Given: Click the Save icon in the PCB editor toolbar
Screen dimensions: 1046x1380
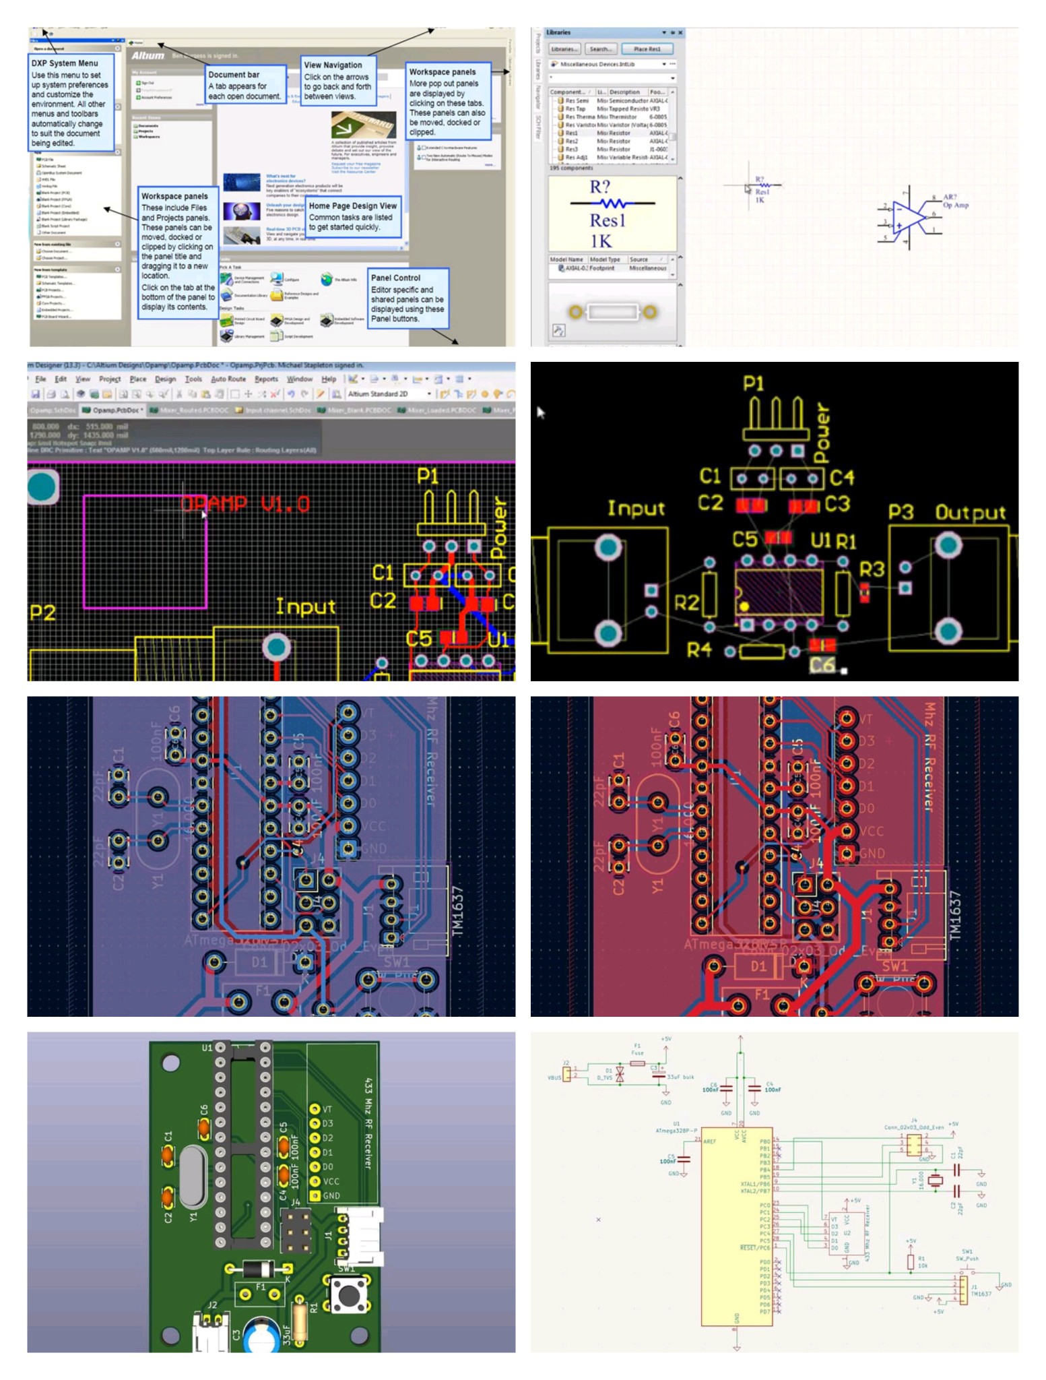Looking at the screenshot, I should pos(36,394).
